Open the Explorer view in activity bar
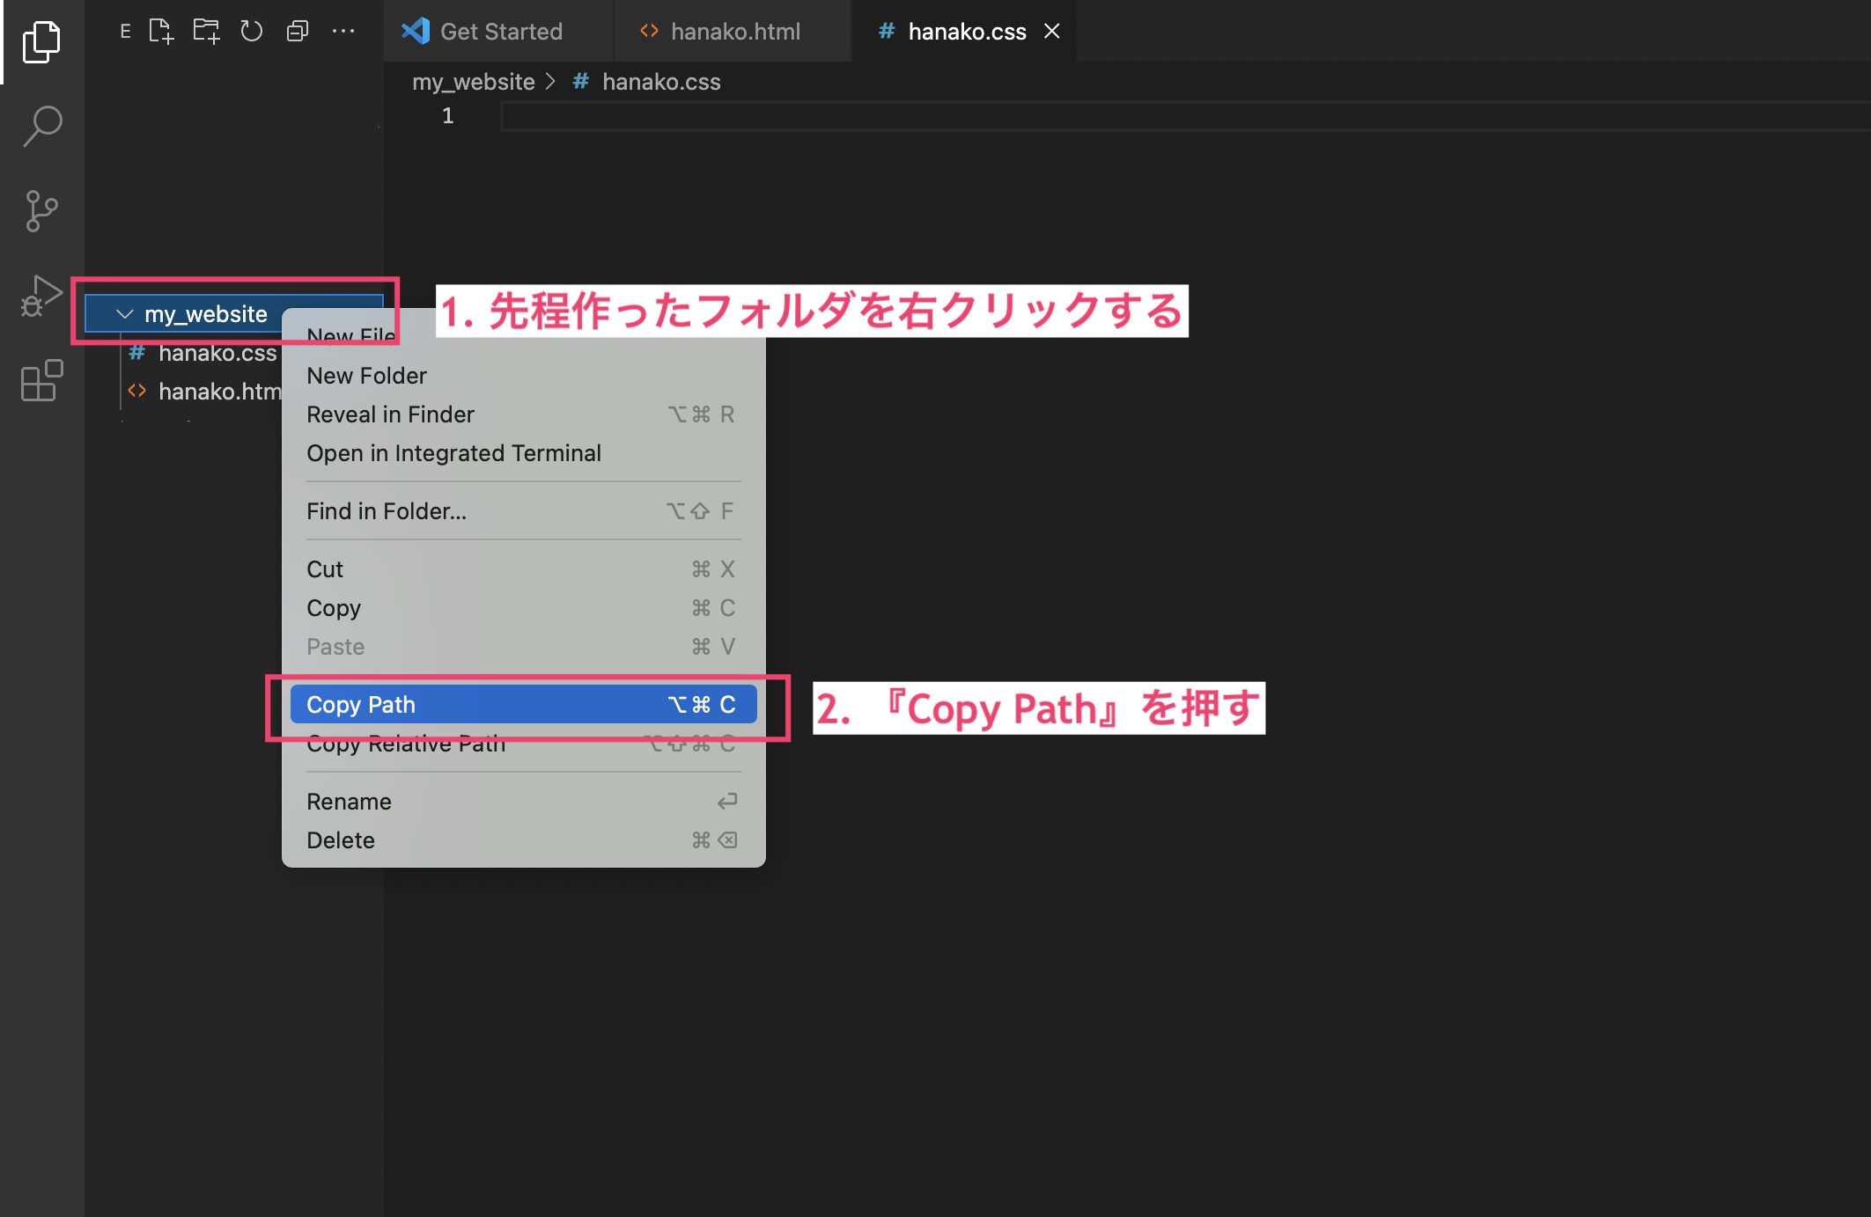 point(41,42)
